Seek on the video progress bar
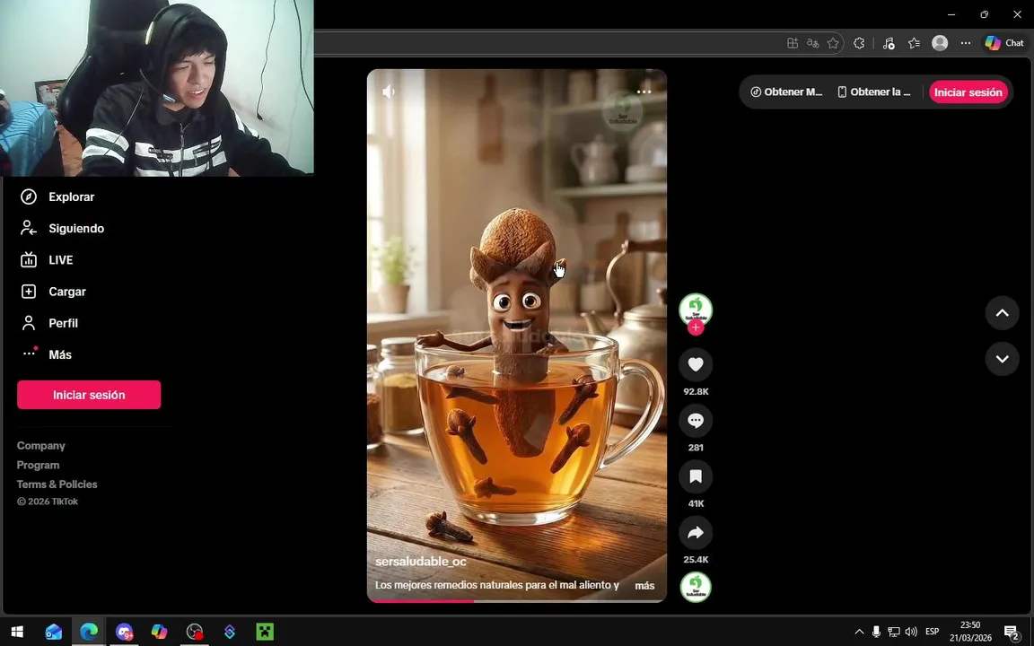1034x646 pixels. [x=517, y=600]
